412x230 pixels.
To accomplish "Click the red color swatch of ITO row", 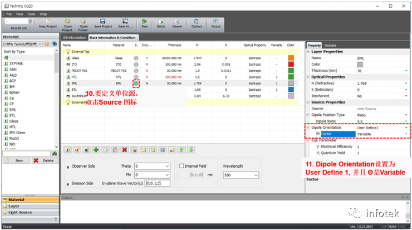I will [x=291, y=65].
